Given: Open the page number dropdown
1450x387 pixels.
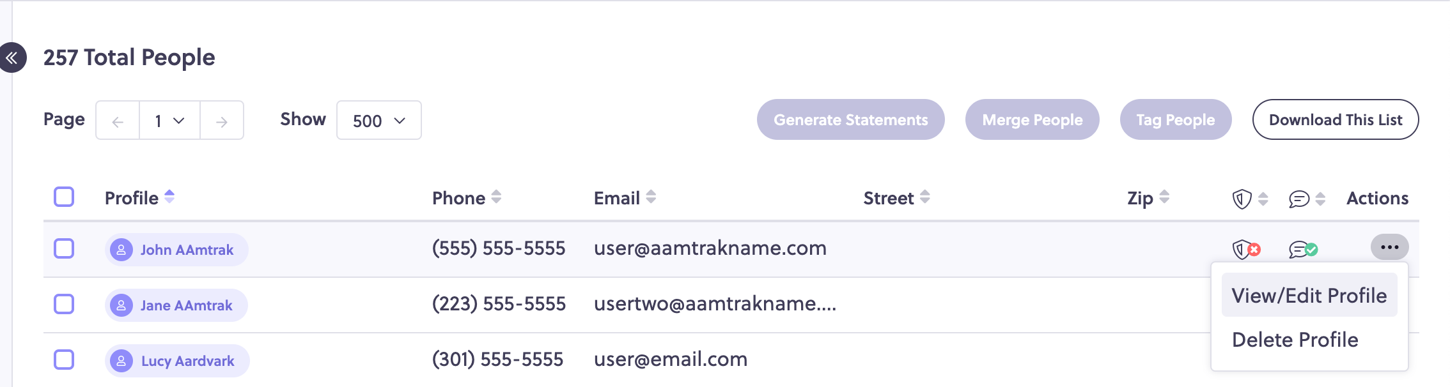Looking at the screenshot, I should tap(169, 121).
